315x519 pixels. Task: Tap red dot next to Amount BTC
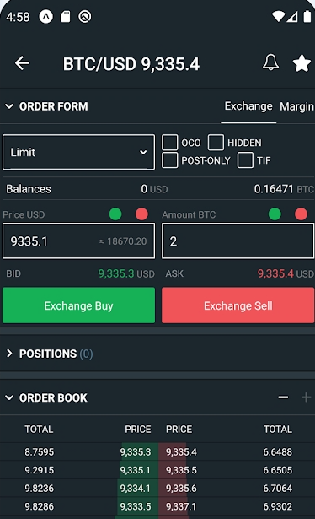pyautogui.click(x=302, y=214)
